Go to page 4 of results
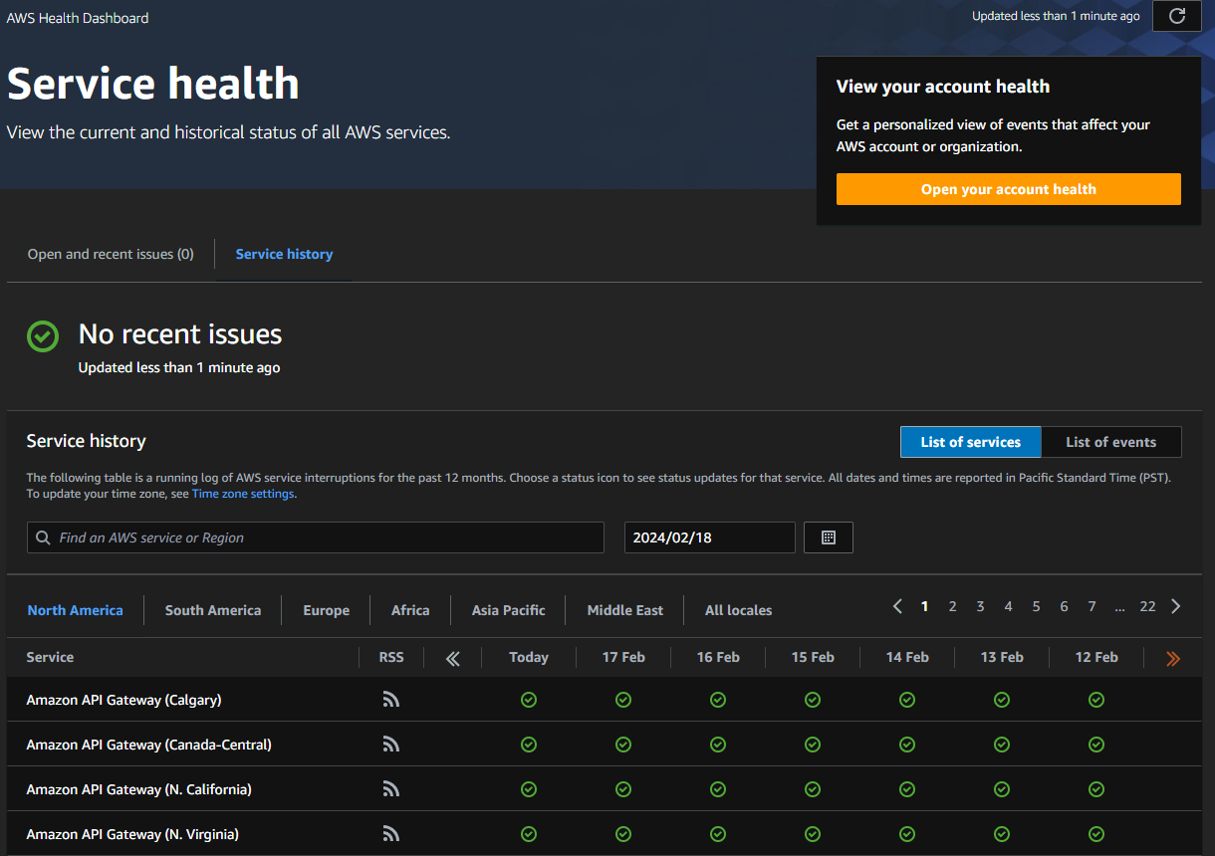The image size is (1215, 856). pyautogui.click(x=1008, y=606)
